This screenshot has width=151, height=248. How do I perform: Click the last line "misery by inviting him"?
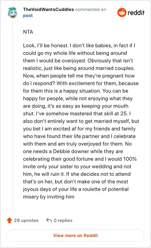click(49, 197)
